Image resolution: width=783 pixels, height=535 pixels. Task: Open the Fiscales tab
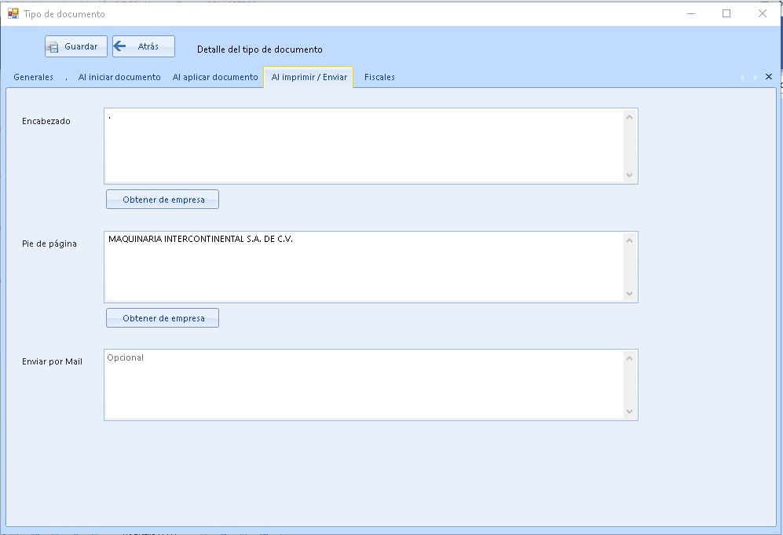[379, 77]
